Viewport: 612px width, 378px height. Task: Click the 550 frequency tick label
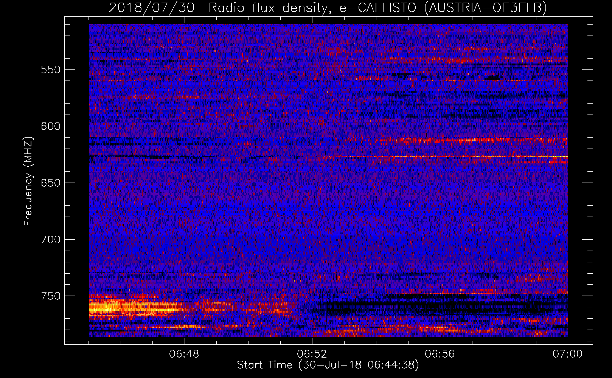(51, 70)
